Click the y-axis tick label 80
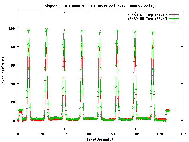 13,47
